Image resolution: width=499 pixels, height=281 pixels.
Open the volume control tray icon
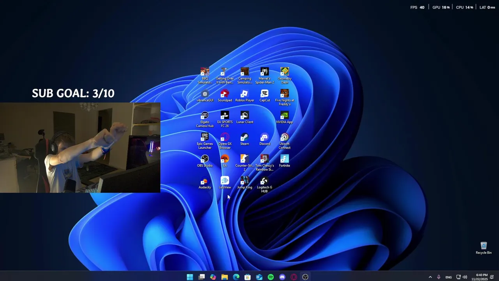click(465, 277)
